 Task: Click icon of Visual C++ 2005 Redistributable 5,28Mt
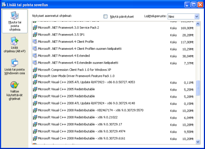35,96
